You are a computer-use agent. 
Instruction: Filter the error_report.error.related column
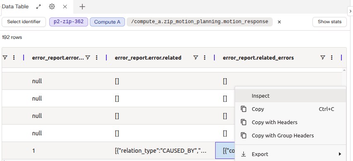click(196, 58)
